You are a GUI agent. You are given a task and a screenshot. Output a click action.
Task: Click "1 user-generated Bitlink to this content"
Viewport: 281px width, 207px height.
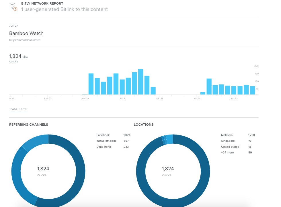(x=64, y=9)
